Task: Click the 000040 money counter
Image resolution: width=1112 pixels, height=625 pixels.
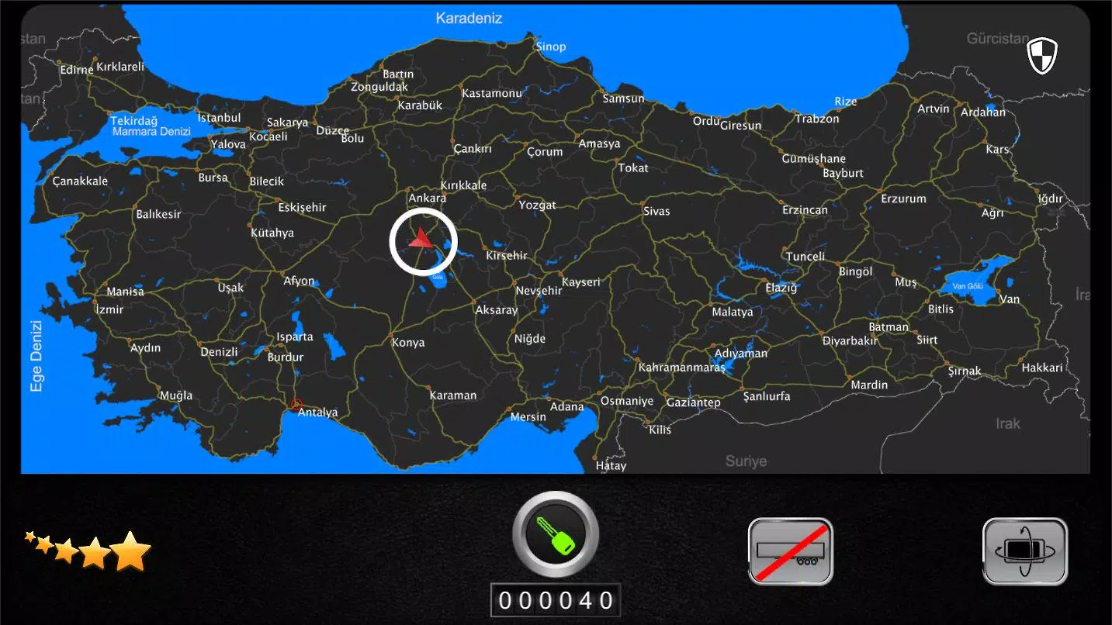Action: [x=555, y=599]
